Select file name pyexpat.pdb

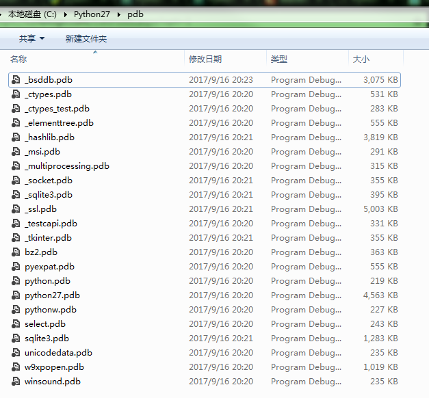click(49, 267)
